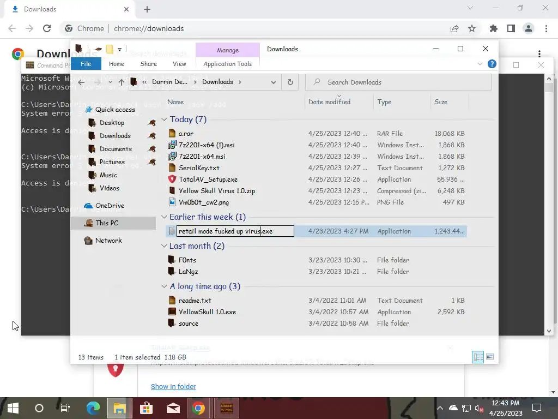Open Mail app from taskbar
558x419 pixels.
click(x=173, y=408)
